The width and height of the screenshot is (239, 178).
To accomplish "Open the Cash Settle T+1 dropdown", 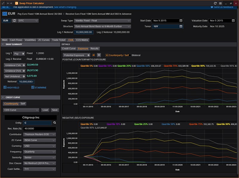I will (39, 169).
